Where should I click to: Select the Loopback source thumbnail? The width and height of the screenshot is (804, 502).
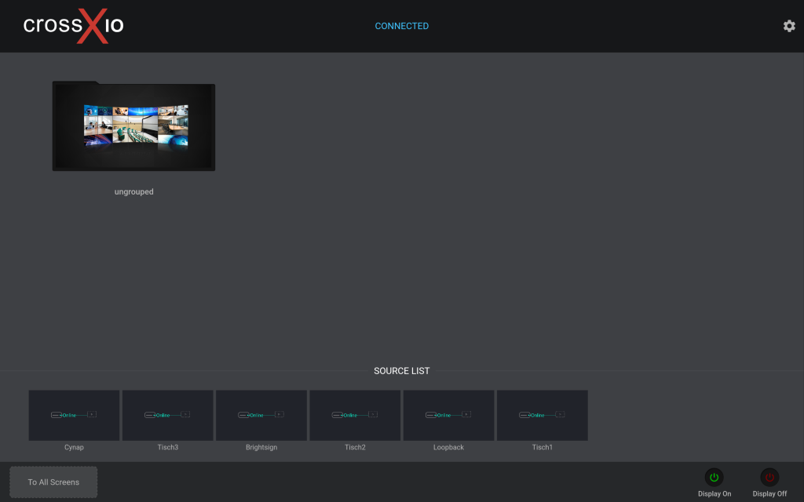448,415
